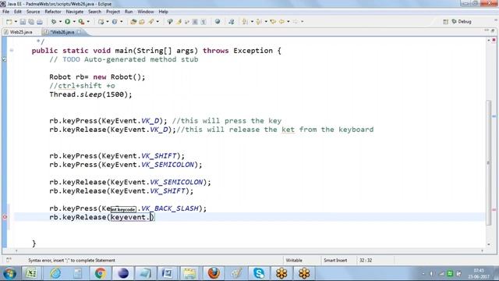Click the green Run button icon

68,22
